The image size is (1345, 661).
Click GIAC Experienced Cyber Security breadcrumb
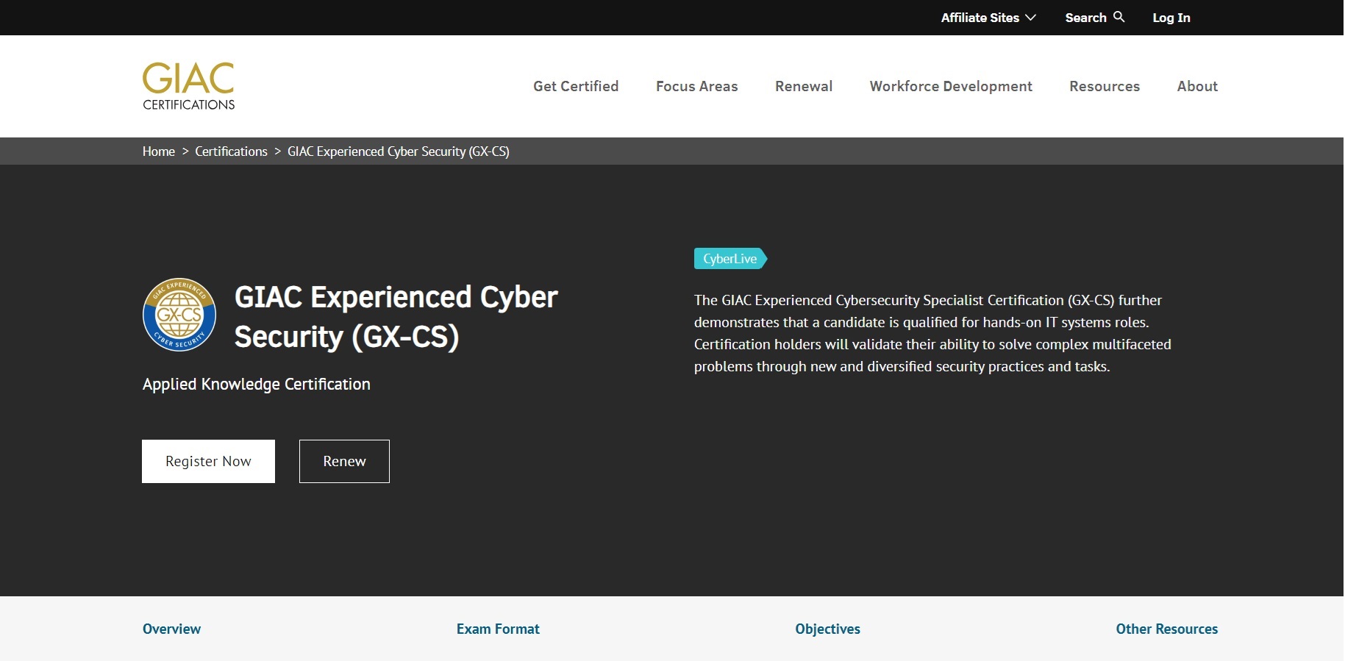pyautogui.click(x=398, y=151)
